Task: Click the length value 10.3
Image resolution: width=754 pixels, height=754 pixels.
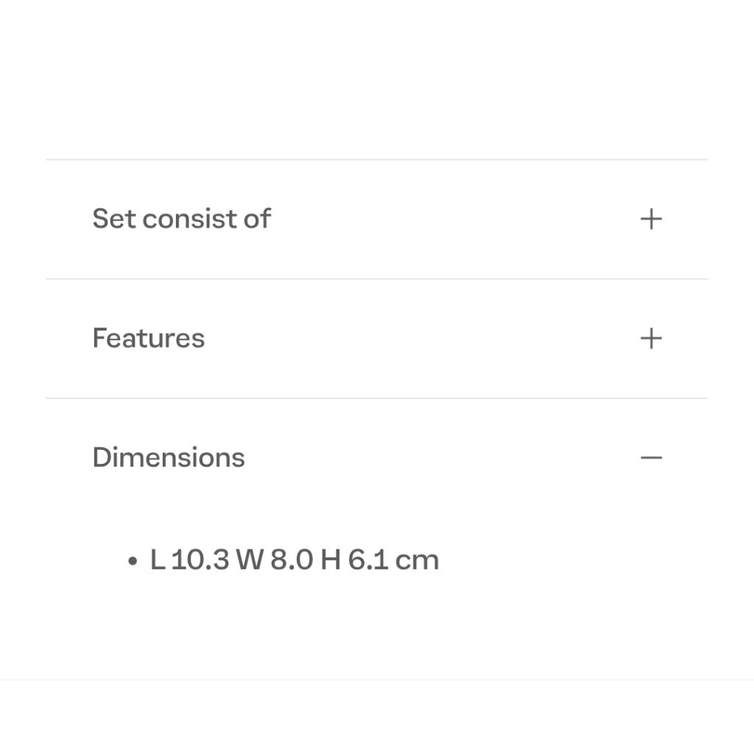Action: (x=200, y=560)
